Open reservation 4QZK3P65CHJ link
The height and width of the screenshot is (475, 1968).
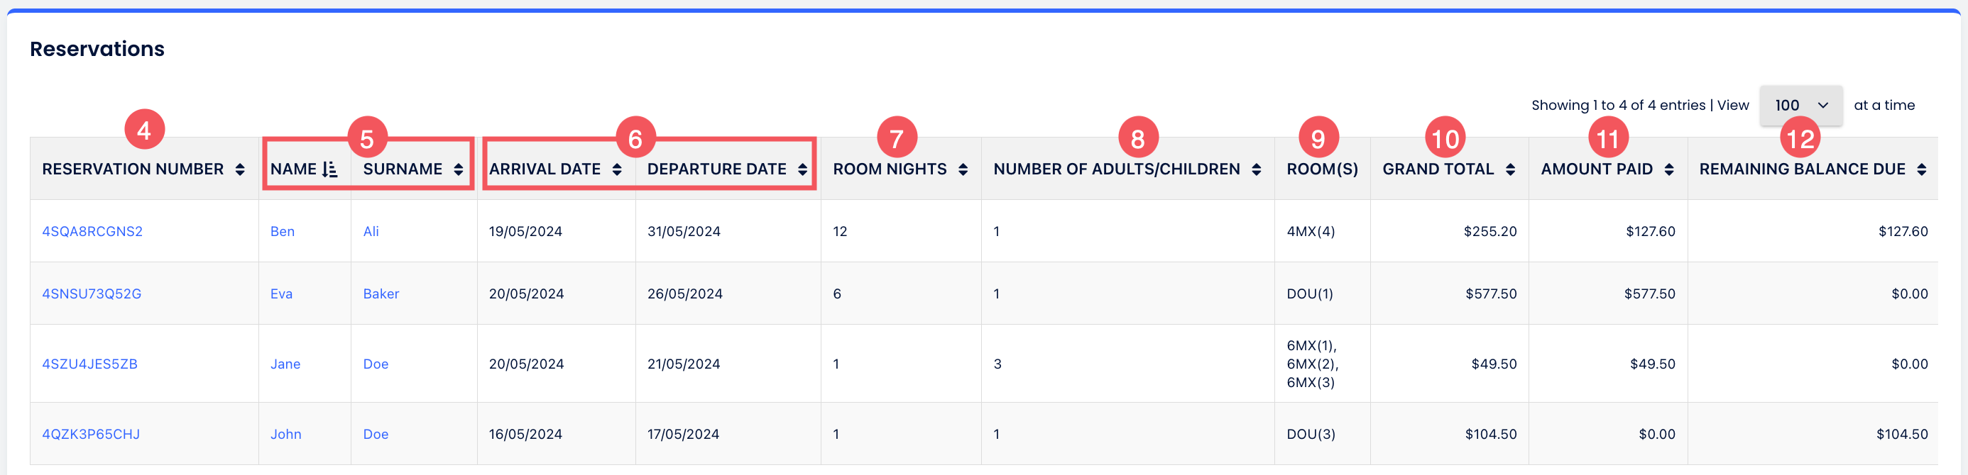pos(91,434)
